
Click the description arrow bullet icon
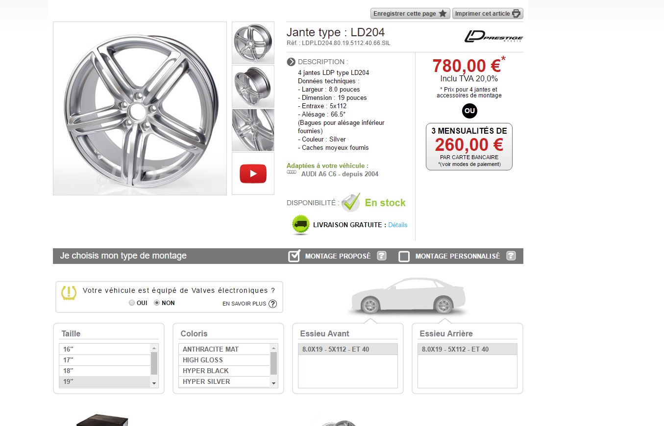click(x=291, y=62)
